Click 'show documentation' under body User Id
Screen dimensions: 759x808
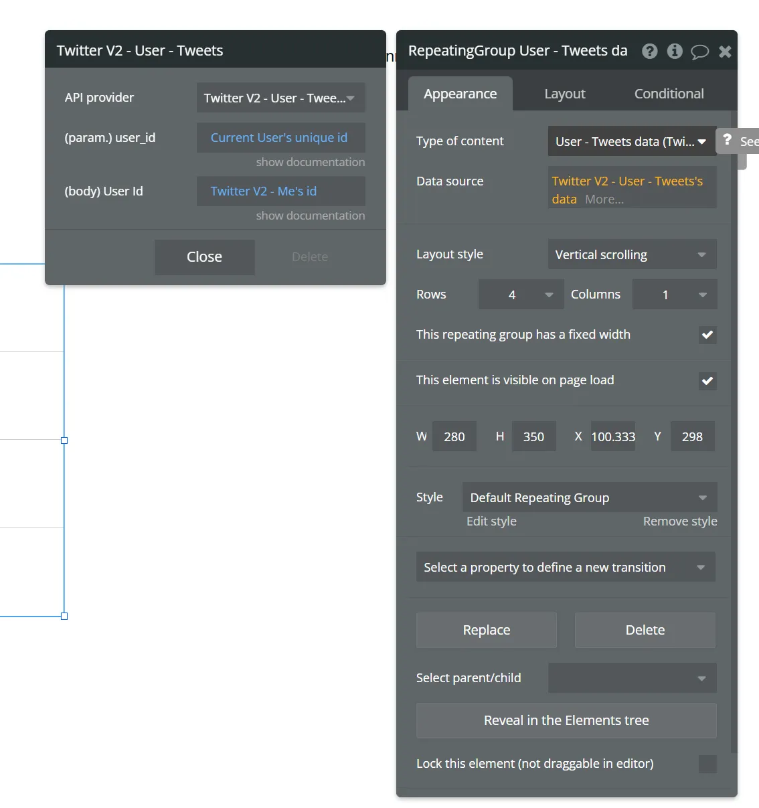[x=311, y=216]
